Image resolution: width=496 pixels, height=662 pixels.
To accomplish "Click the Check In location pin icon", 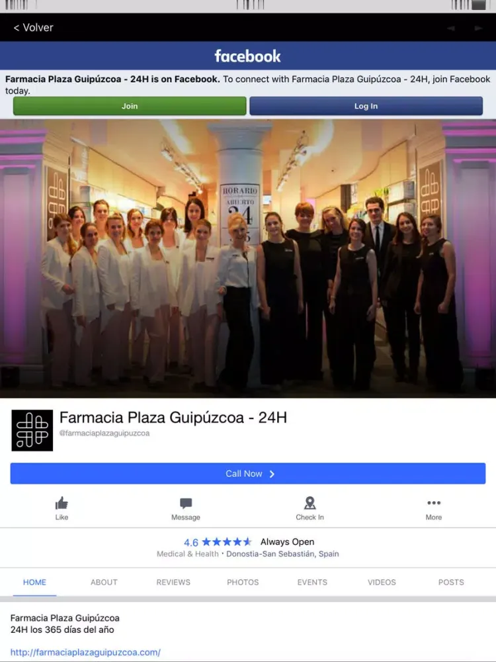I will [310, 503].
